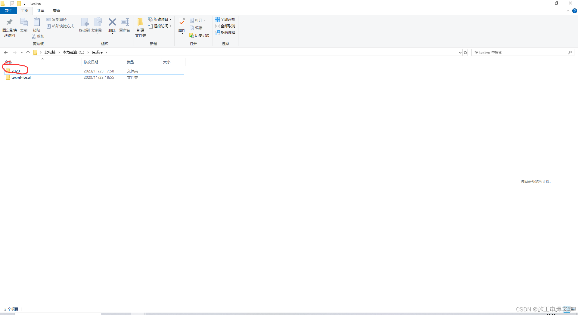Click date 2023/11/23 18:55 cell
The image size is (578, 315).
(99, 78)
